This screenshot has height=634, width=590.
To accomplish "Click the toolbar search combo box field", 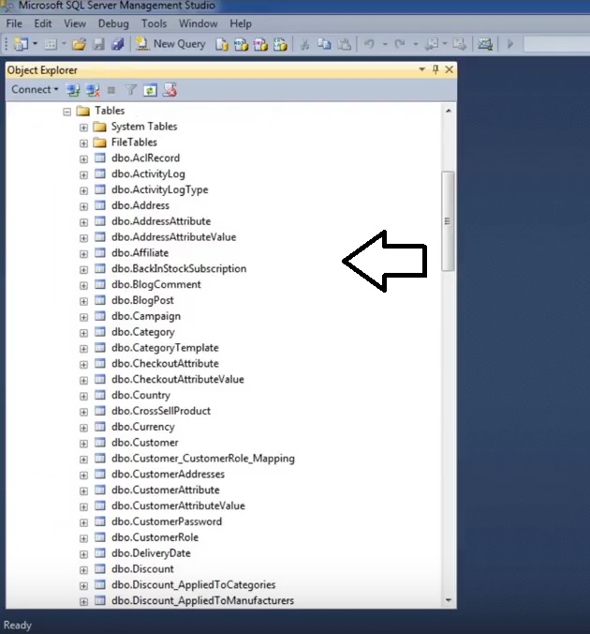I will (x=557, y=44).
